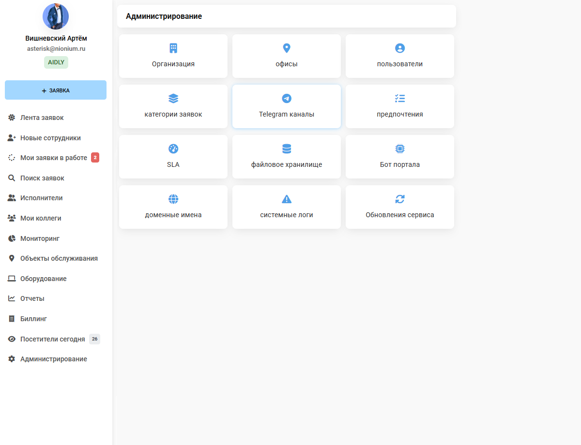Open the пользователи tile
The height and width of the screenshot is (445, 581).
(400, 56)
